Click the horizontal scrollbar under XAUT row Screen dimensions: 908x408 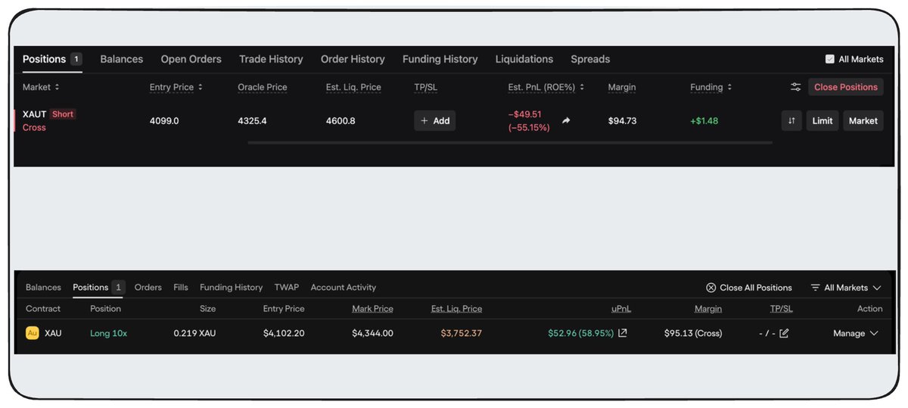510,142
